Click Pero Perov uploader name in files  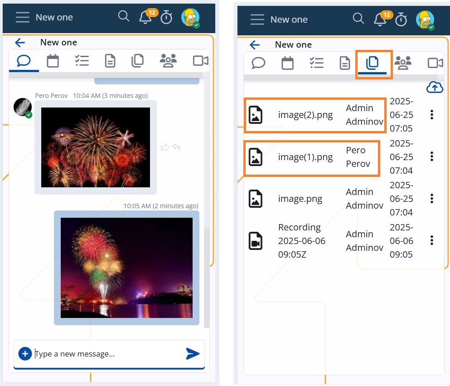pos(358,157)
